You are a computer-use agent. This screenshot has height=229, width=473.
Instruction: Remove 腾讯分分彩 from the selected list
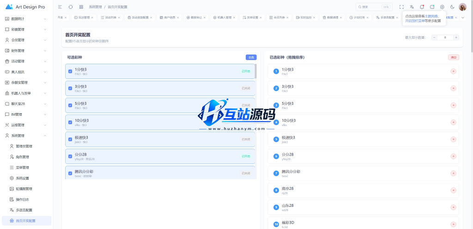[454, 173]
